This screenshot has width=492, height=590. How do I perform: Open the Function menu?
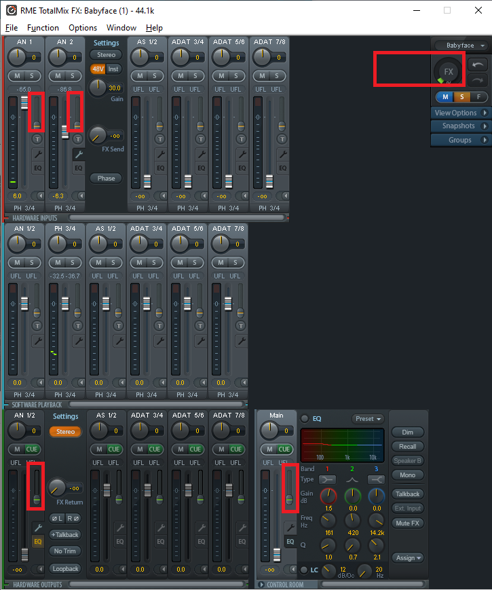click(x=43, y=28)
